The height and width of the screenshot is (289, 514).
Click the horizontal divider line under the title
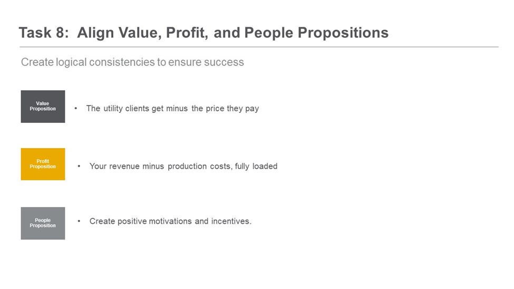point(259,47)
